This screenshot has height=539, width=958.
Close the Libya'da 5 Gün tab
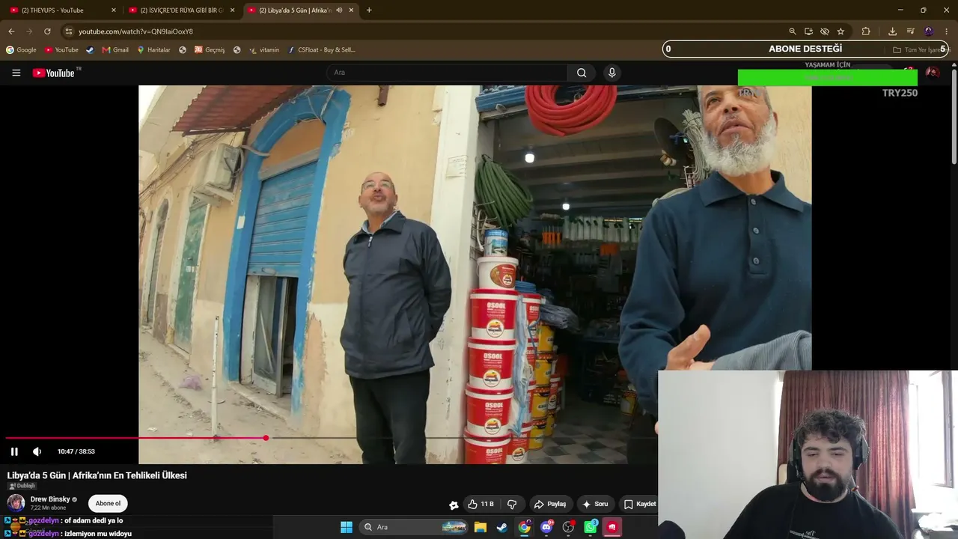click(x=351, y=10)
